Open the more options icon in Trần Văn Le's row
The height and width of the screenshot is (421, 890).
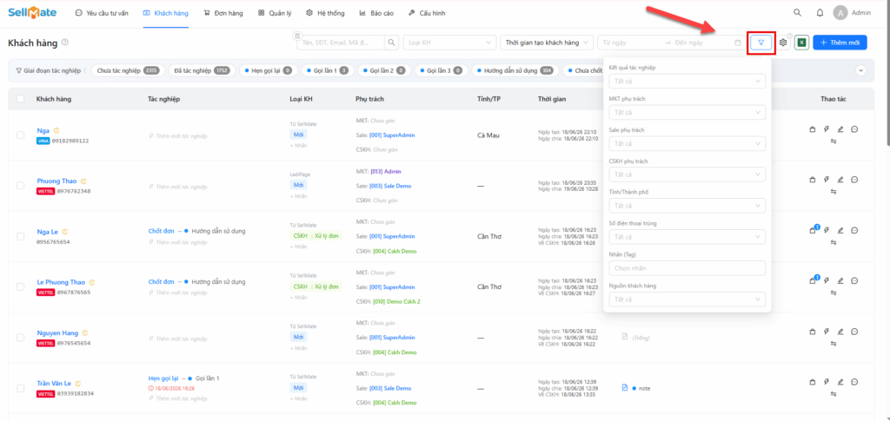854,382
